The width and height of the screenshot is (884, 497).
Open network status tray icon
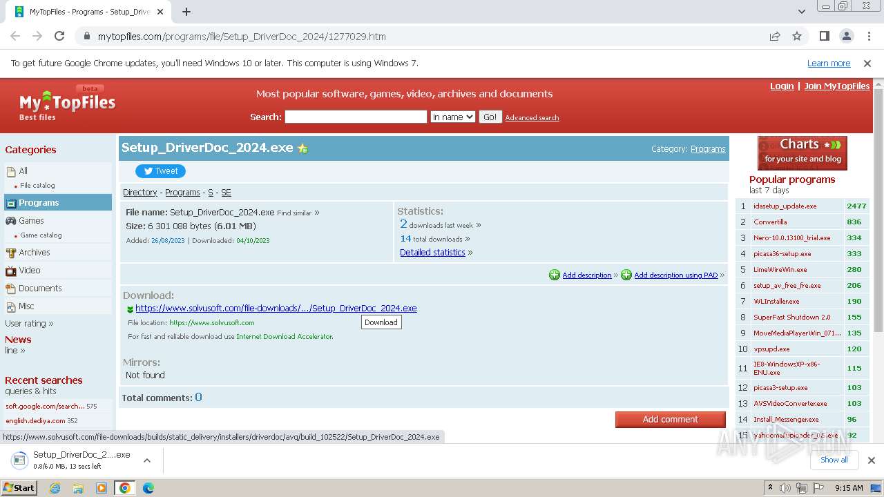click(x=802, y=488)
